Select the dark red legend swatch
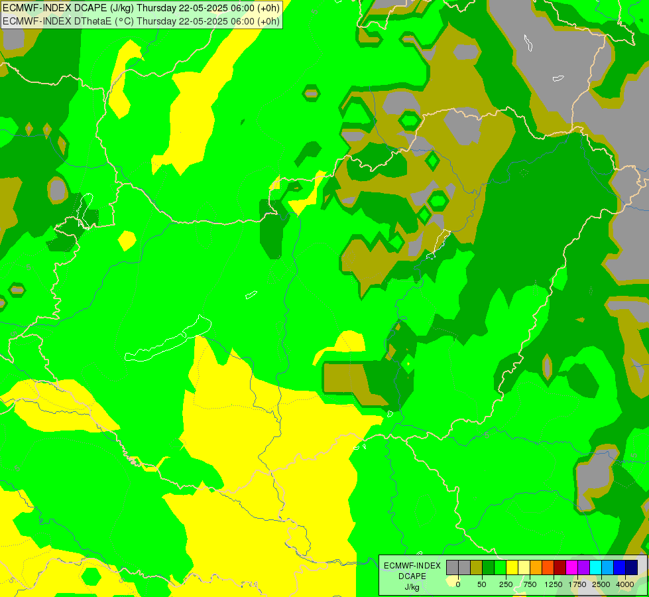 tap(560, 568)
